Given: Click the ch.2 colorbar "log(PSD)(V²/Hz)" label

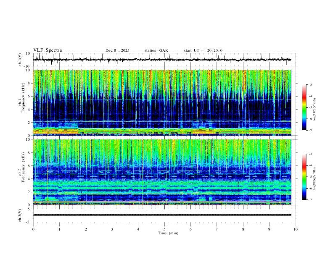Looking at the screenshot, I should click(x=315, y=178).
